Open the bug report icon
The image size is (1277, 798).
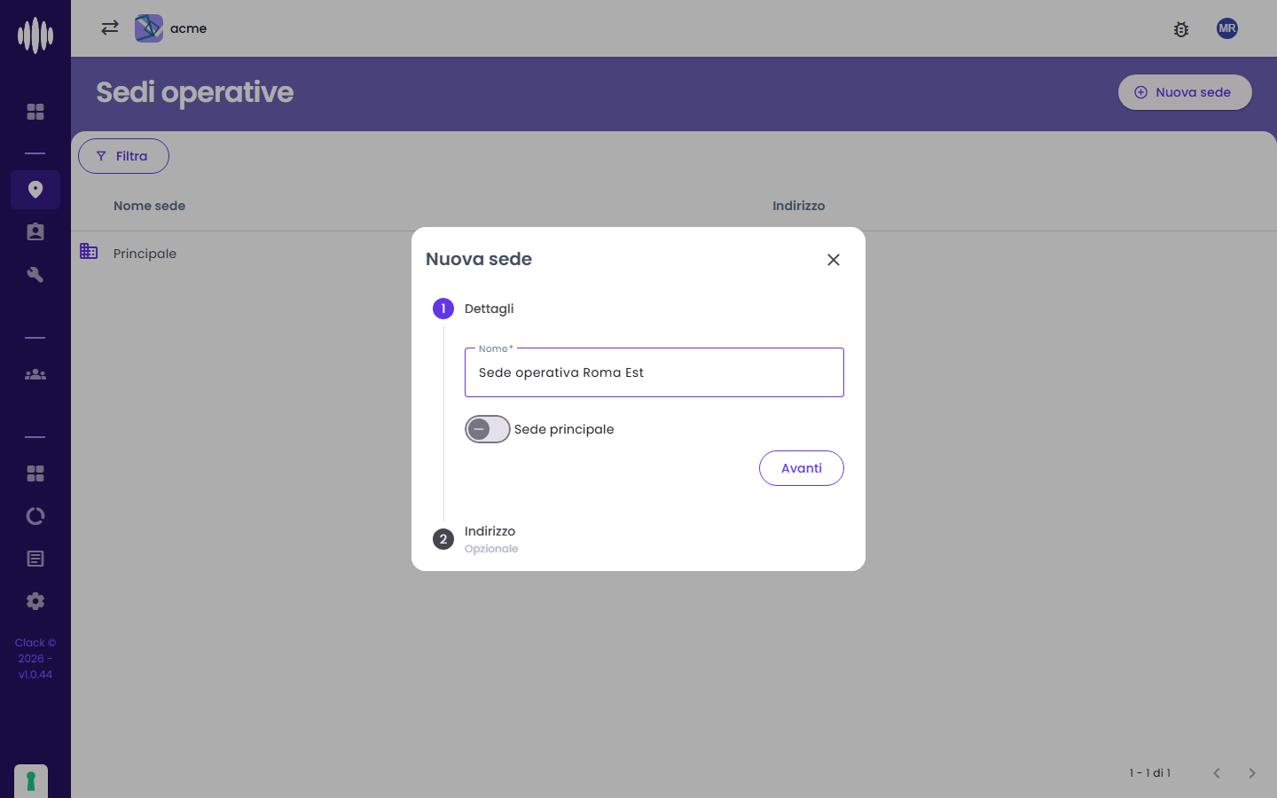[1181, 29]
